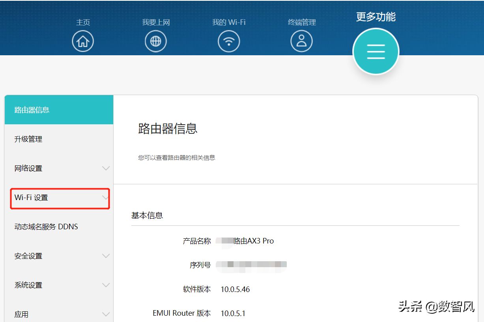Click software version value 10.0.5.46
This screenshot has height=322, width=484.
(x=235, y=290)
